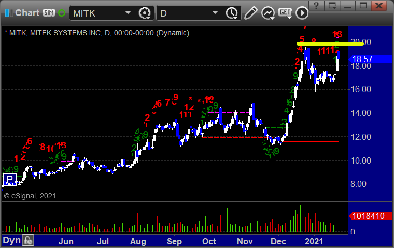
Task: Click the green connection status circle
Action: [62, 13]
